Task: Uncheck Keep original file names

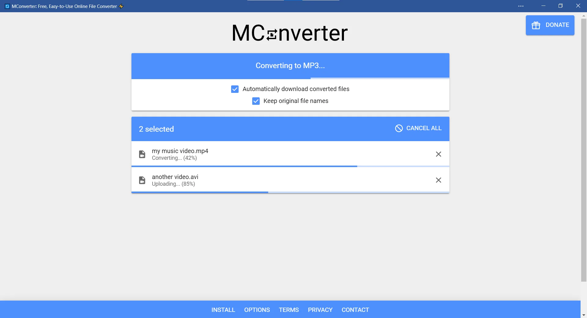Action: click(256, 101)
